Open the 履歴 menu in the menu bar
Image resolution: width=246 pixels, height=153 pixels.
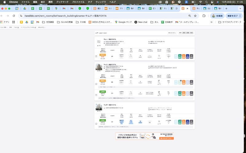coord(50,2)
